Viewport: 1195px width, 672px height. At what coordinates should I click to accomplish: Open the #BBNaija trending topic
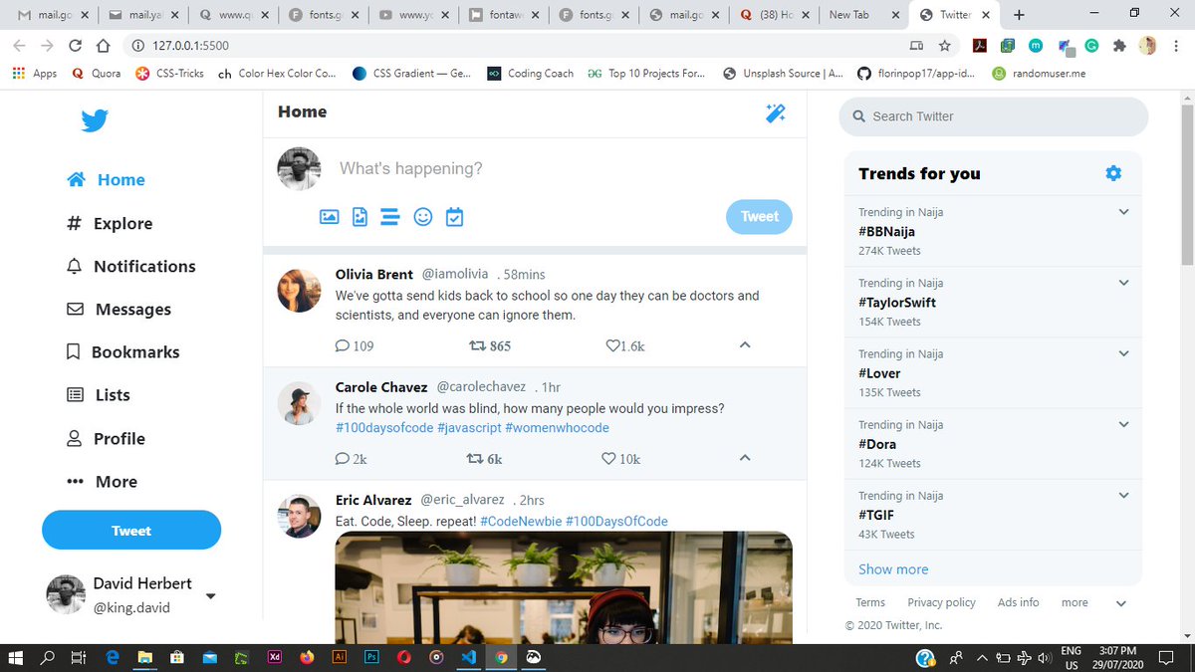click(x=886, y=232)
